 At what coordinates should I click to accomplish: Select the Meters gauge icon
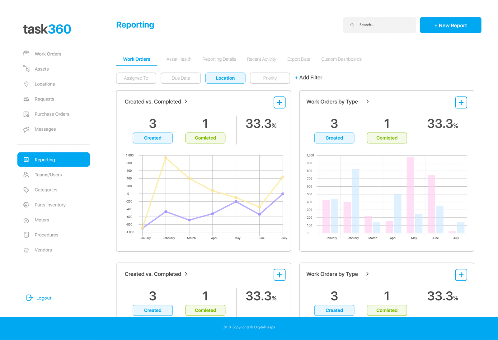[26, 220]
